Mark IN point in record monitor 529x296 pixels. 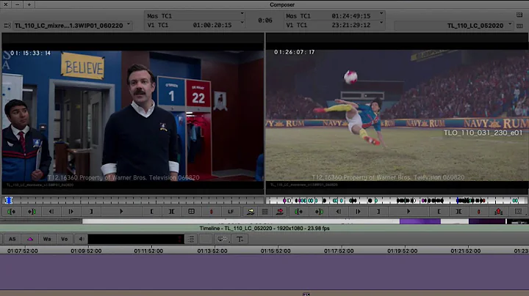[x=439, y=212]
